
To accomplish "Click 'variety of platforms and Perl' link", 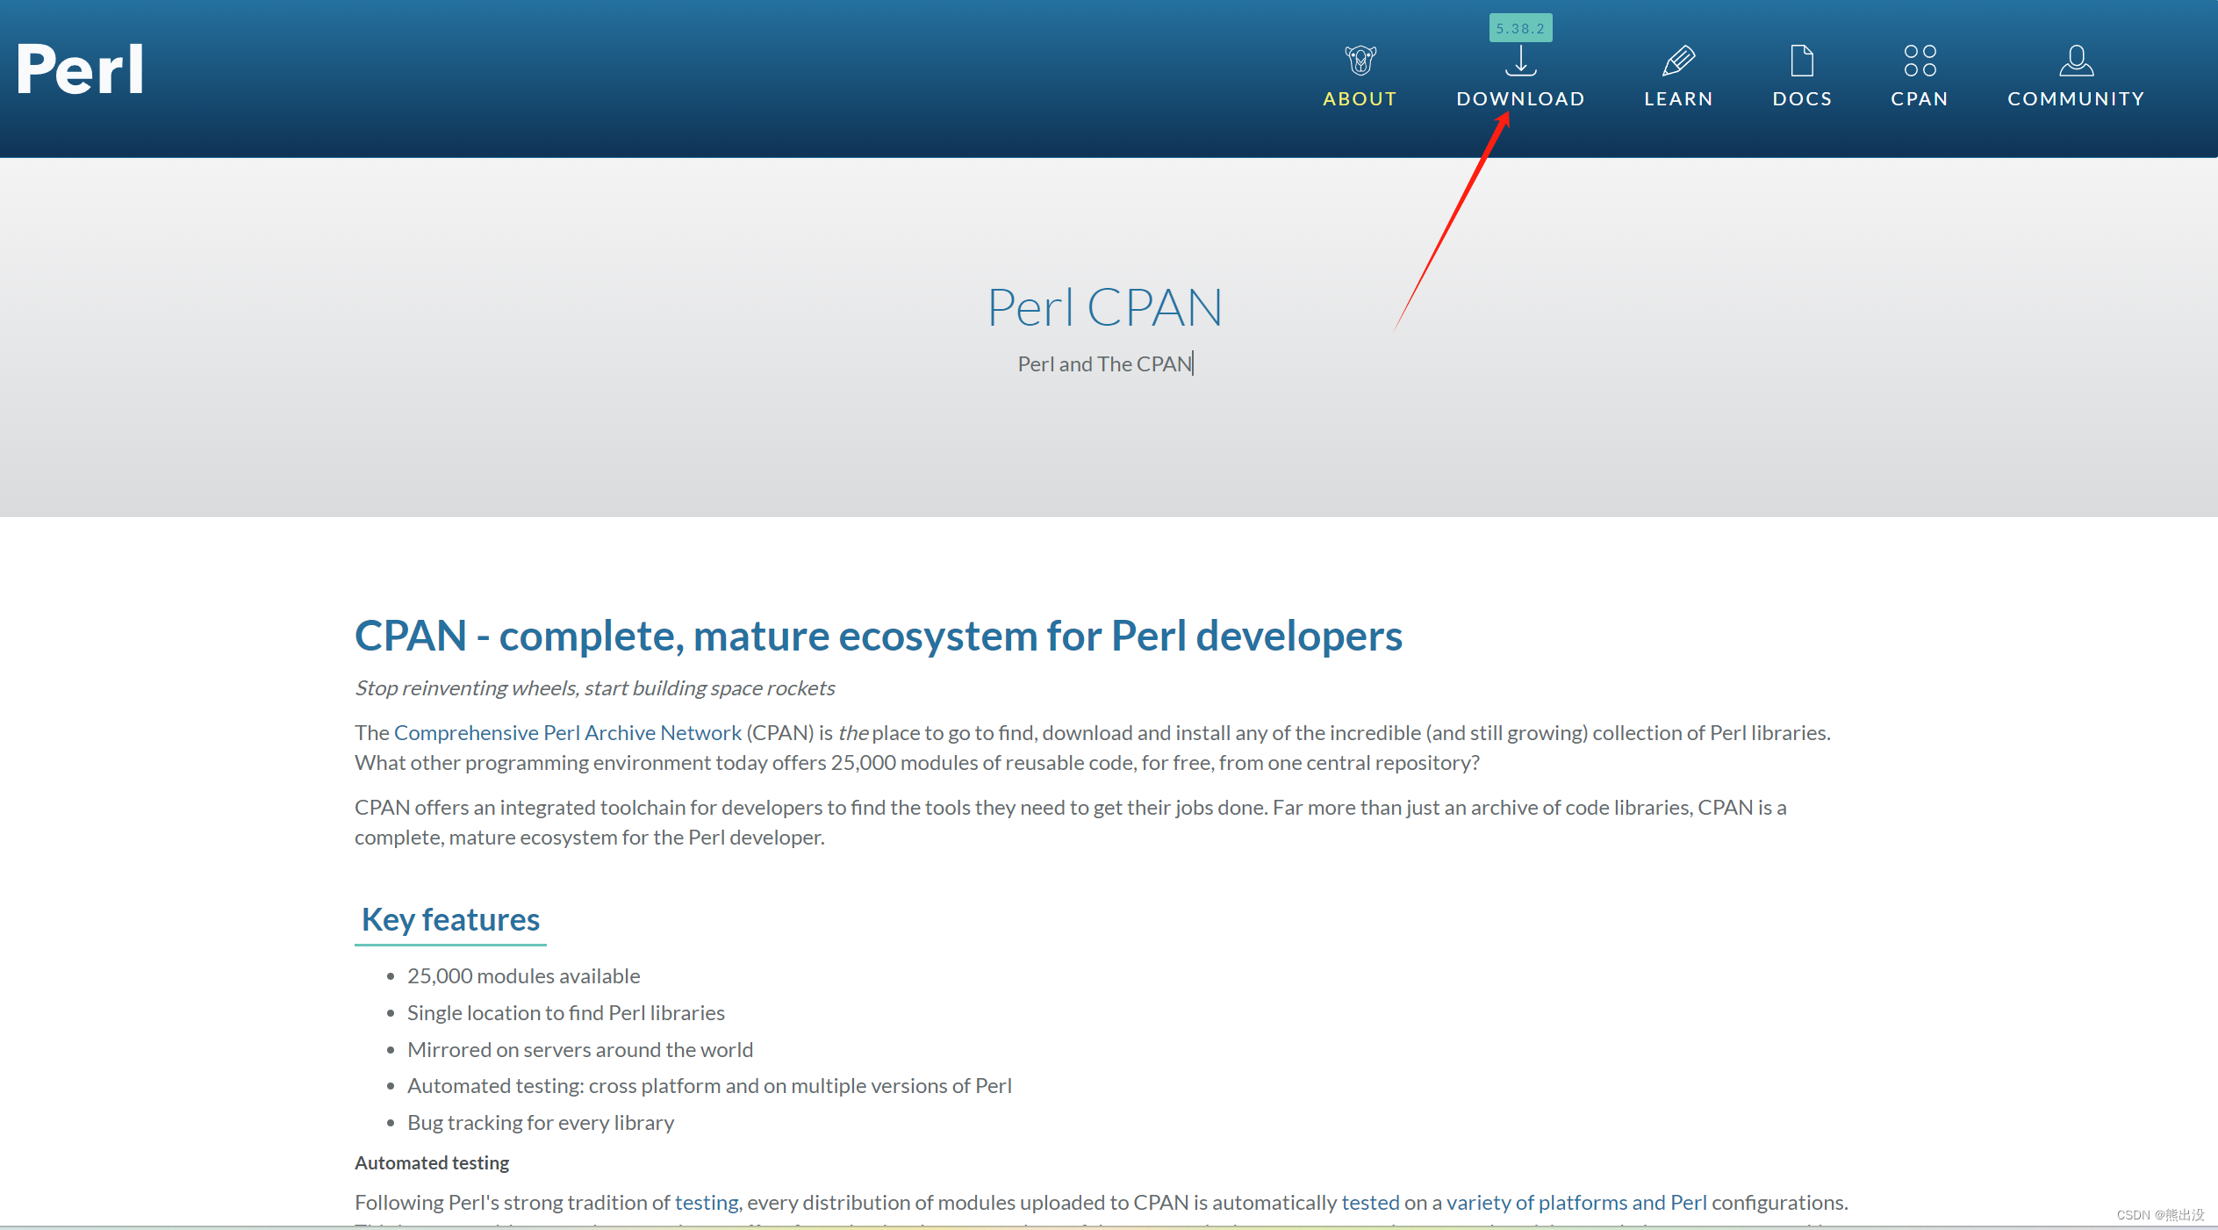I will pos(1576,1202).
